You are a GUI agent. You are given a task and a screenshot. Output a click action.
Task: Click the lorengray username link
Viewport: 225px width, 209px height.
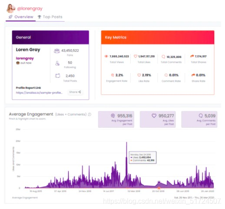click(25, 58)
